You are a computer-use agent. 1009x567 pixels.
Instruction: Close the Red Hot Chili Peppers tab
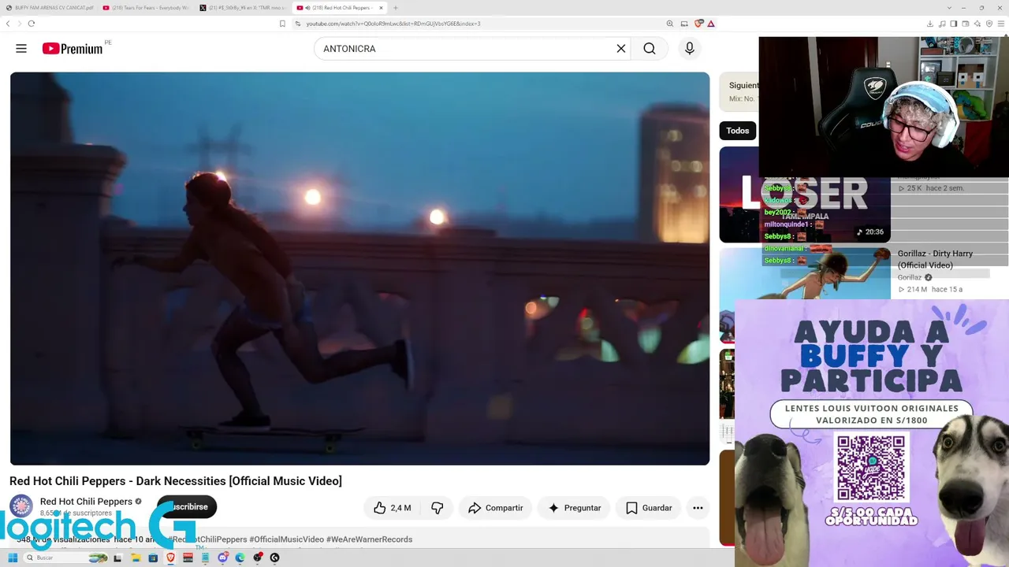381,8
